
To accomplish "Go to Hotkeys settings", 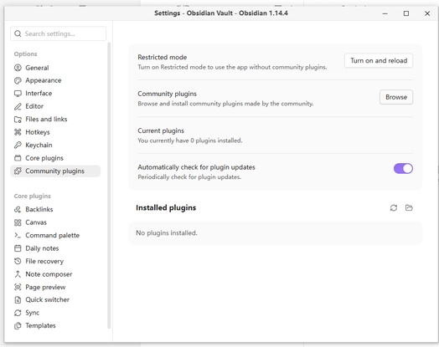I will click(56, 132).
